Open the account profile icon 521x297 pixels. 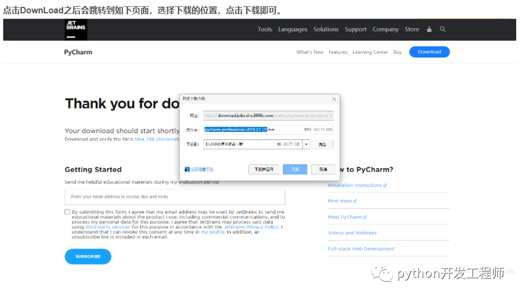(429, 29)
